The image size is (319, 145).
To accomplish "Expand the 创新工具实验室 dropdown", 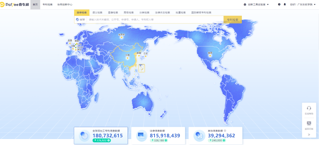I will pos(256,4).
